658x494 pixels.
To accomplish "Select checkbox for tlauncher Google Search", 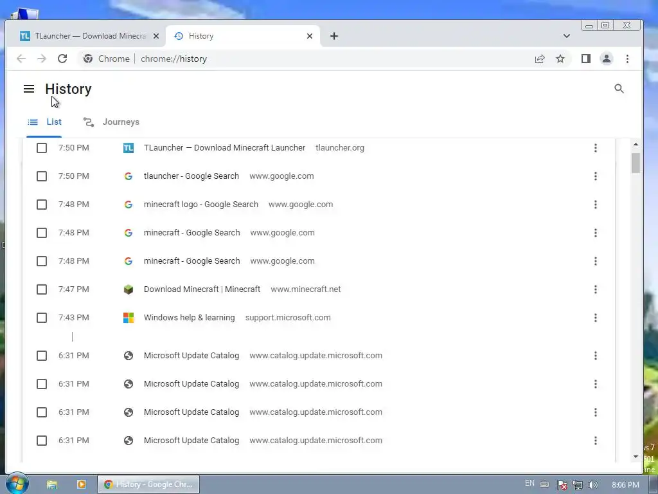I will tap(42, 176).
